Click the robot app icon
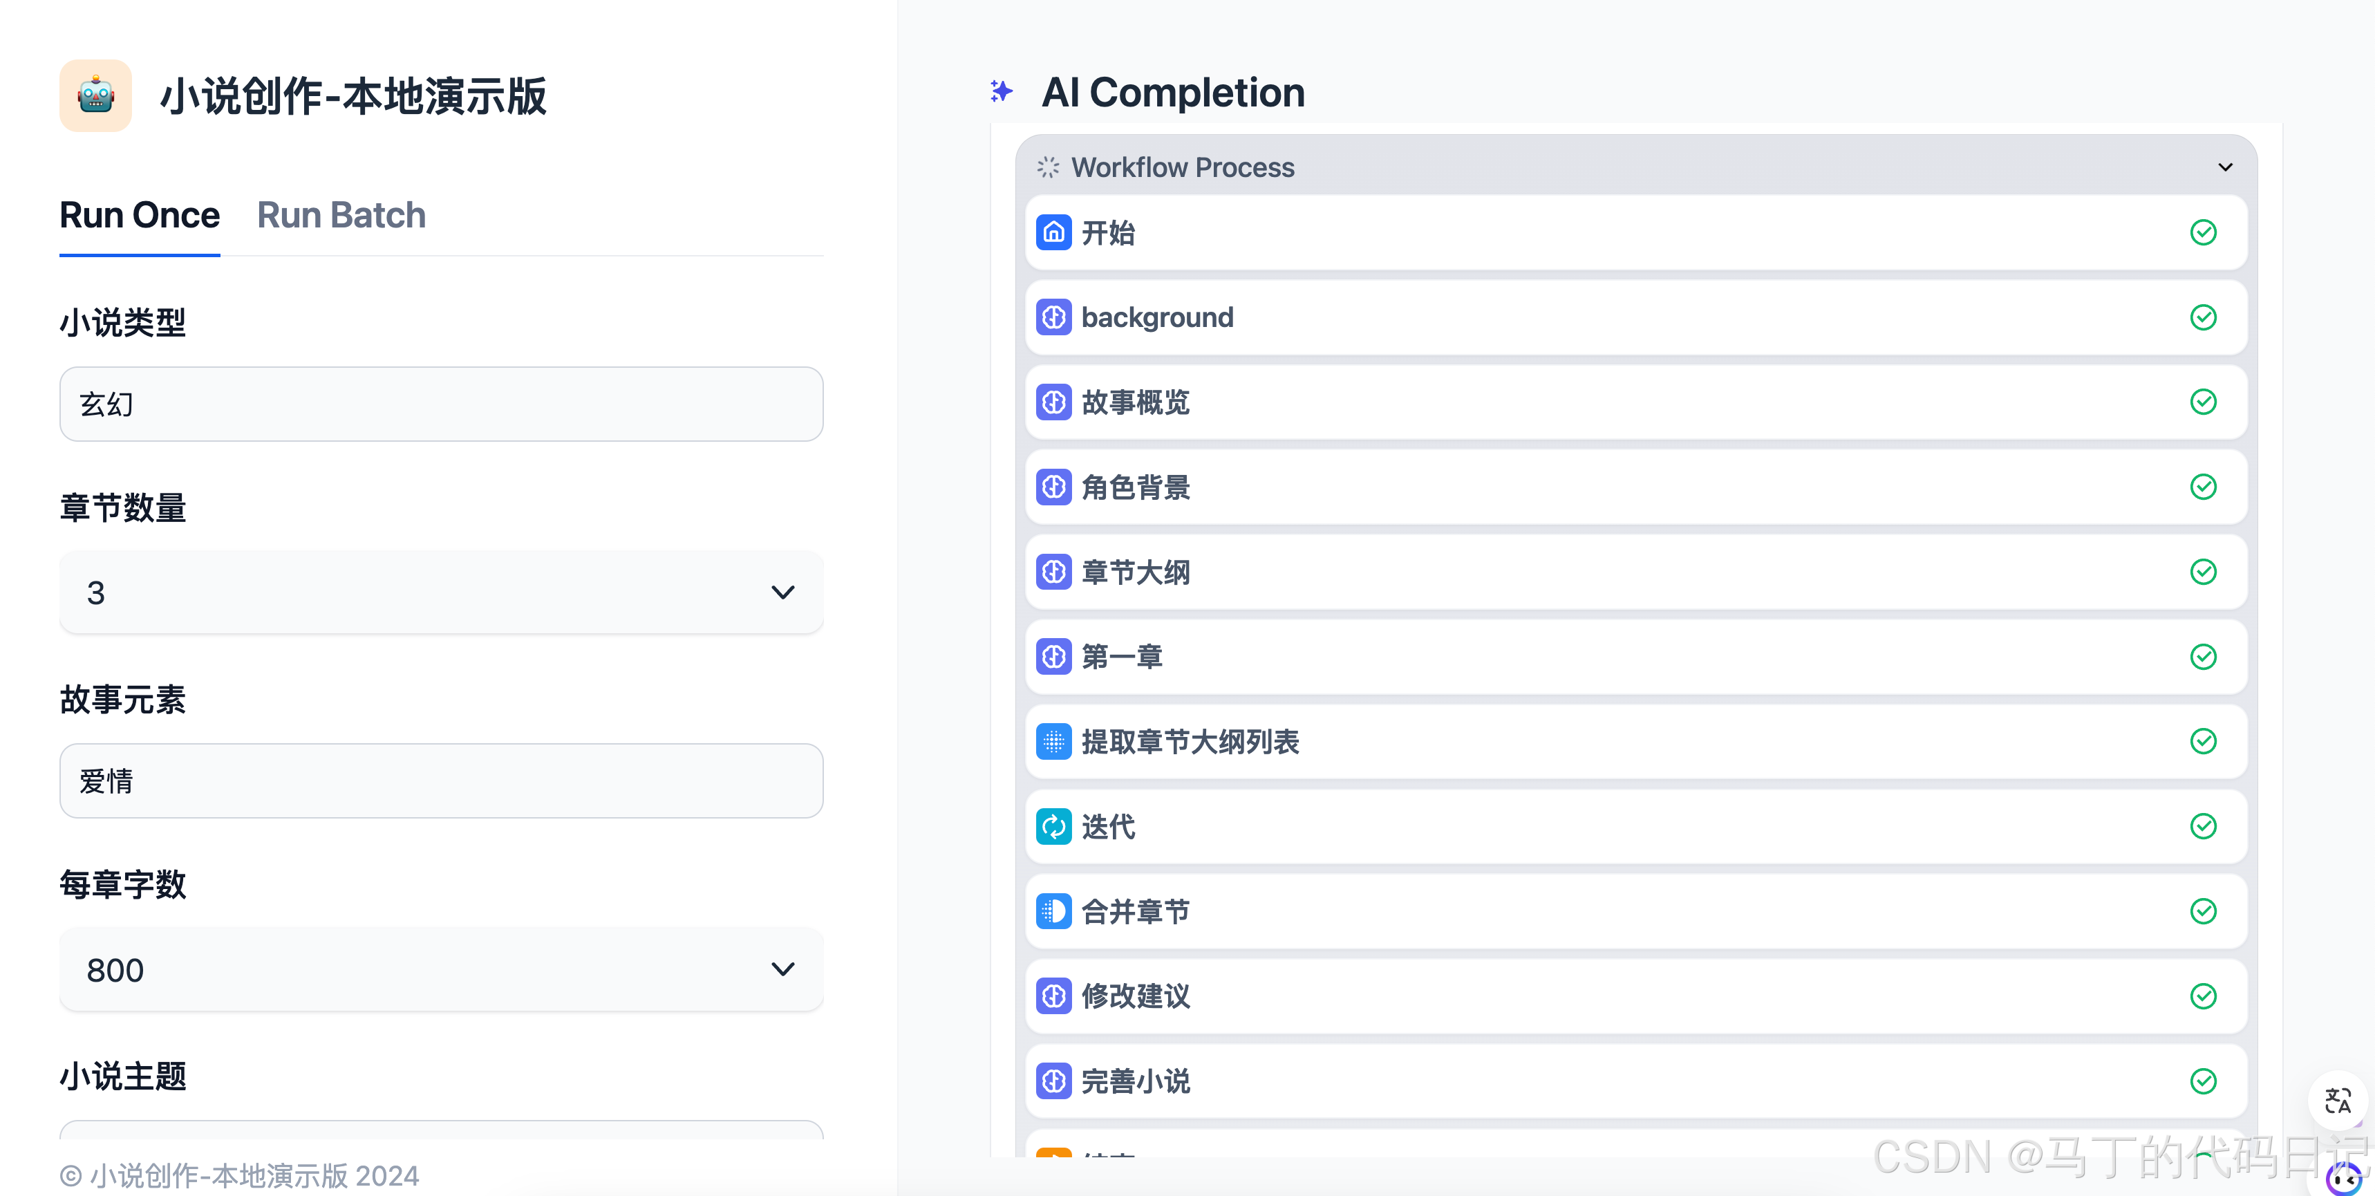The height and width of the screenshot is (1196, 2375). [96, 96]
